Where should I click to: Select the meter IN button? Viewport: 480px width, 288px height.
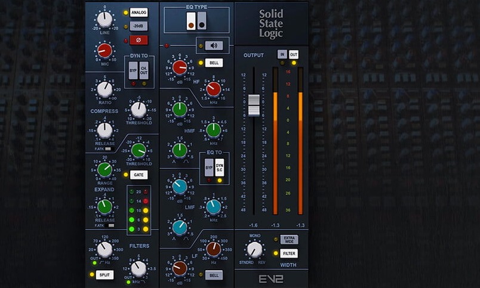(x=282, y=54)
